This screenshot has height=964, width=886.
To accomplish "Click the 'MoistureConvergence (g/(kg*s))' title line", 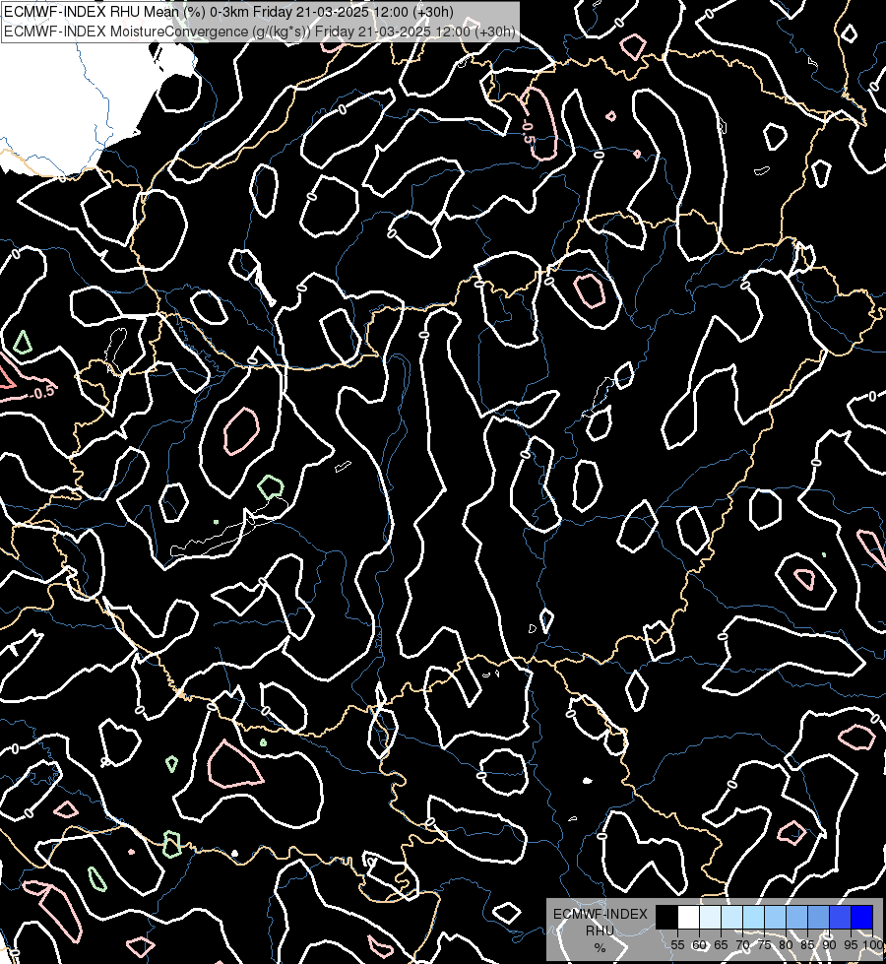I will (260, 32).
